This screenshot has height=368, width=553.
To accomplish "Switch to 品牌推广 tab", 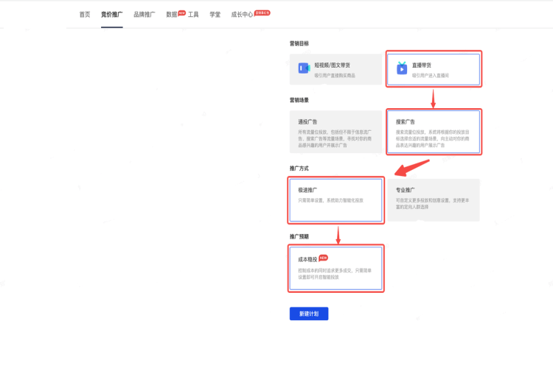I will [x=145, y=15].
